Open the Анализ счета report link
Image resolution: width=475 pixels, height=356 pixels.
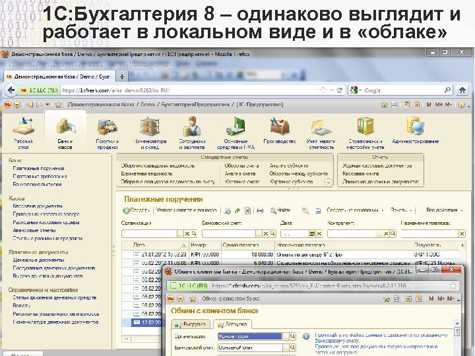click(240, 174)
